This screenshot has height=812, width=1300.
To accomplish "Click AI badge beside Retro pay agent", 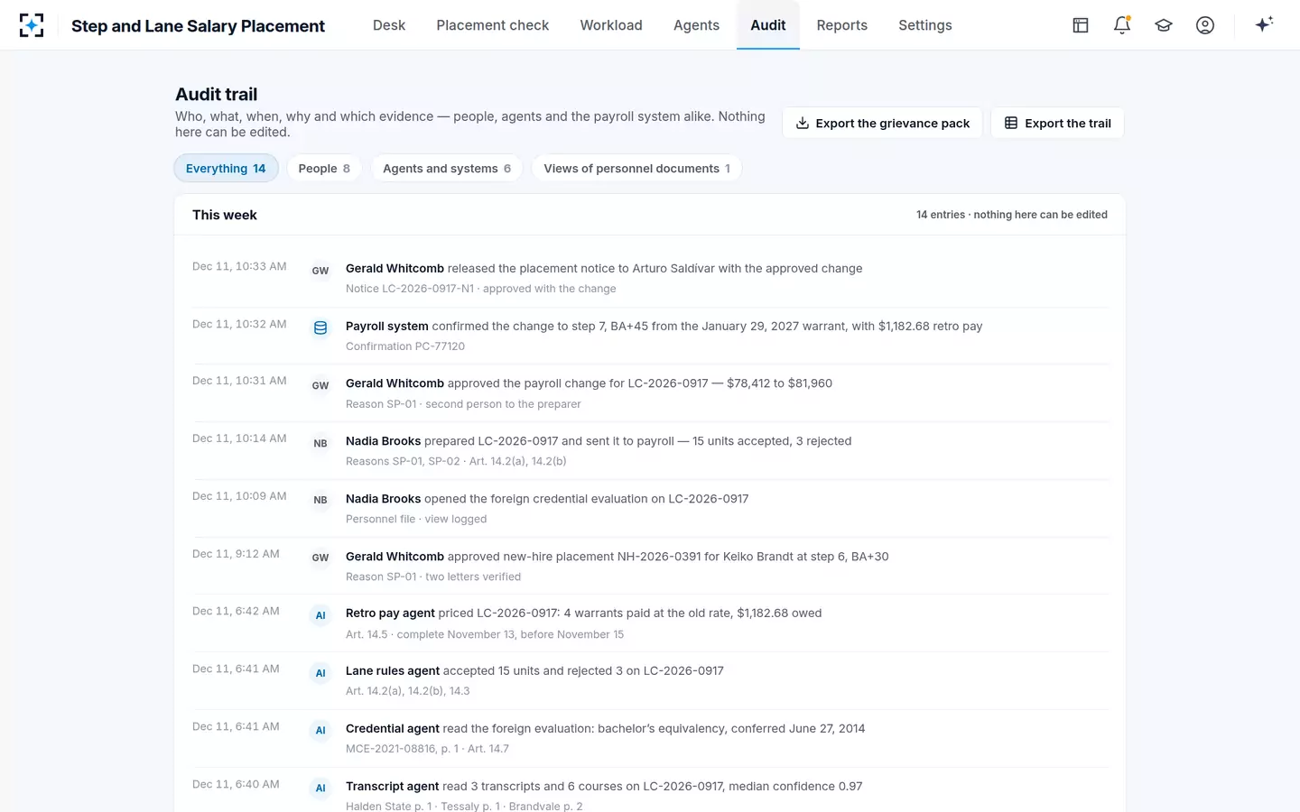I will tap(320, 615).
